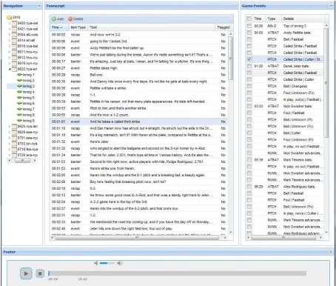Select the 0504 game file icon
The width and height of the screenshot is (336, 286).
point(14,35)
